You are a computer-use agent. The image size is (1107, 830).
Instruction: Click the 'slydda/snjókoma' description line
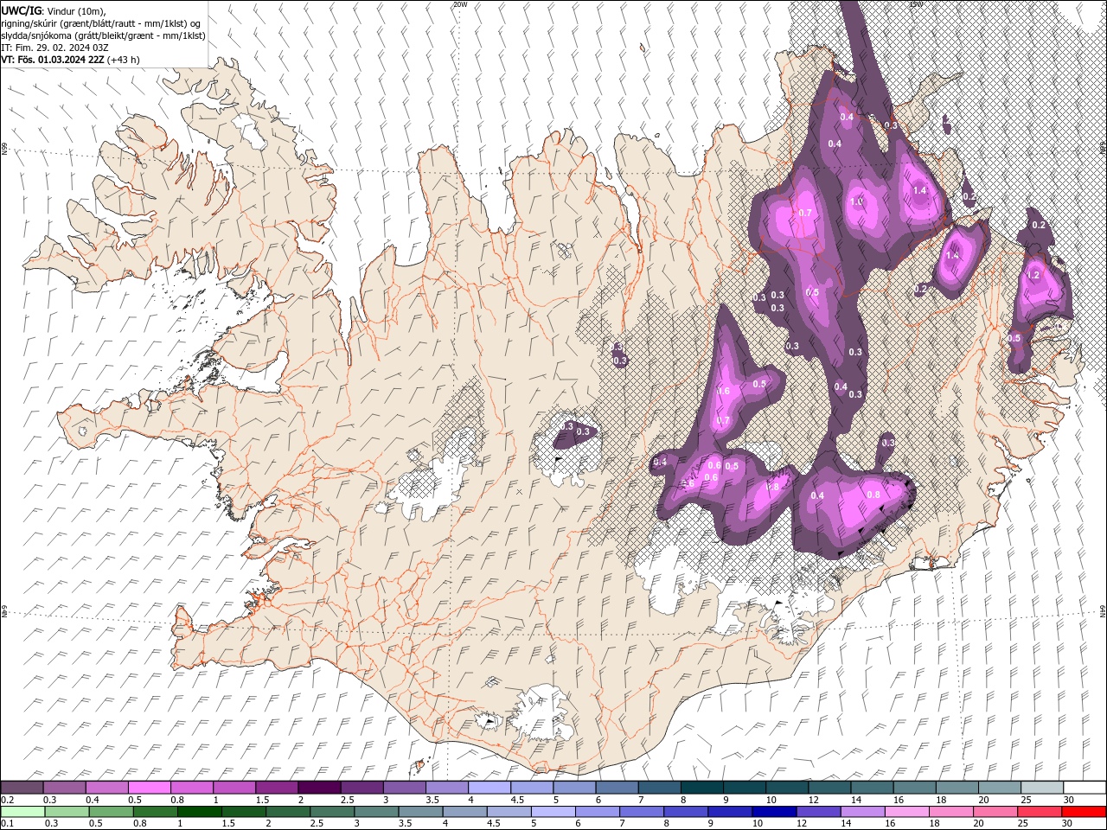(104, 35)
